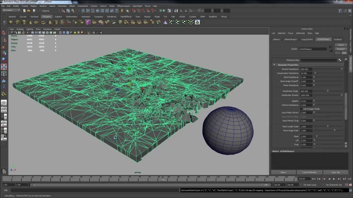The image size is (353, 198).
Task: Activate the Select tool arrow in toolbox
Action: 4,33
